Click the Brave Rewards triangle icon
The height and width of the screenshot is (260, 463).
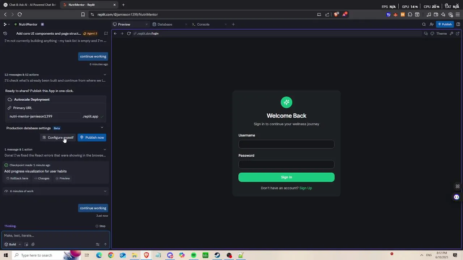click(345, 14)
